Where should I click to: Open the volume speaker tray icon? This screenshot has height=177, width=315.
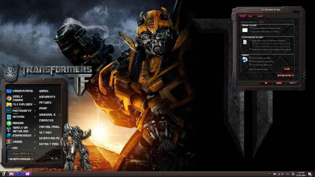point(282,174)
